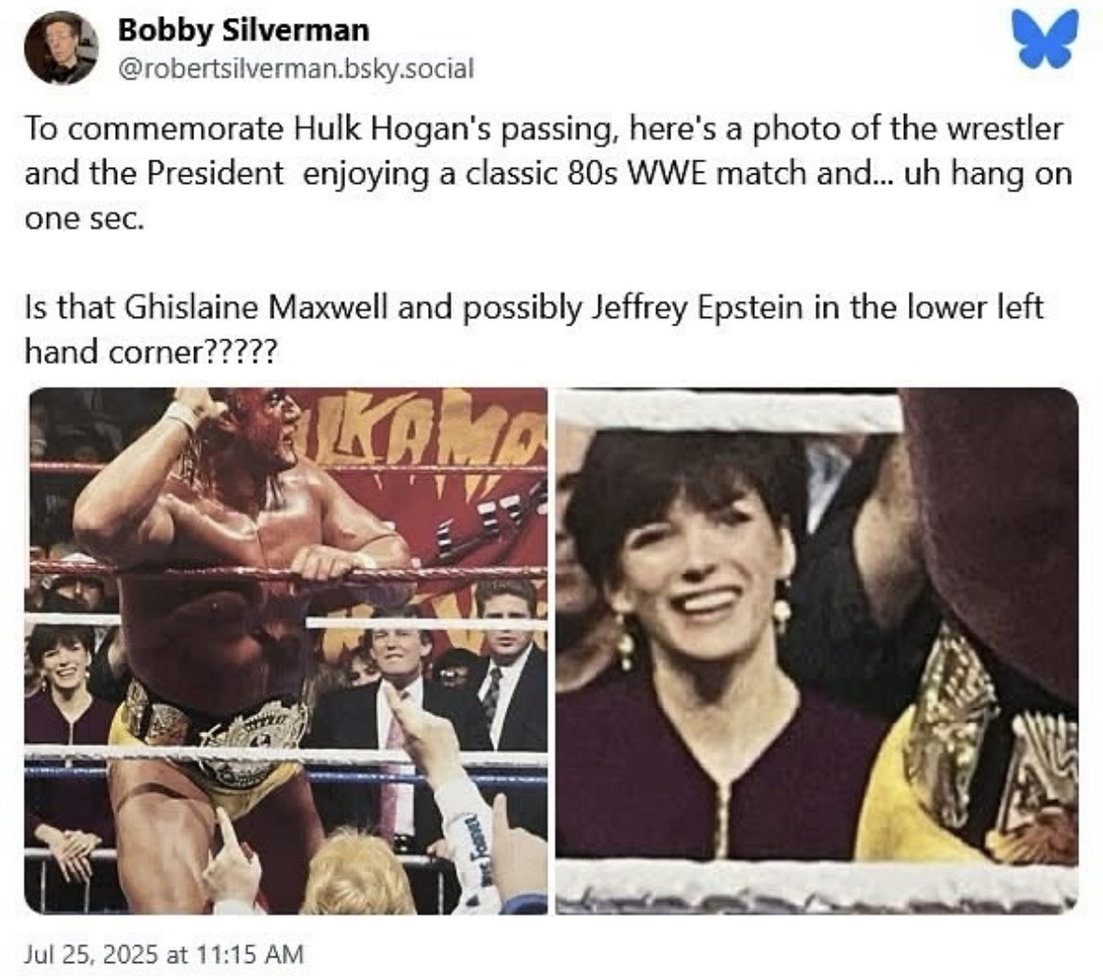The width and height of the screenshot is (1103, 980).
Task: Click the Jul 25, 2025 timestamp
Action: tap(163, 954)
